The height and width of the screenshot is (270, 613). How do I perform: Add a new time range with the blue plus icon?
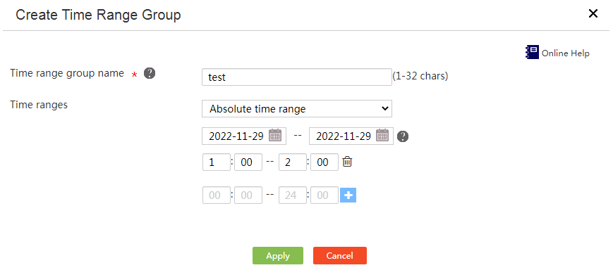click(348, 195)
